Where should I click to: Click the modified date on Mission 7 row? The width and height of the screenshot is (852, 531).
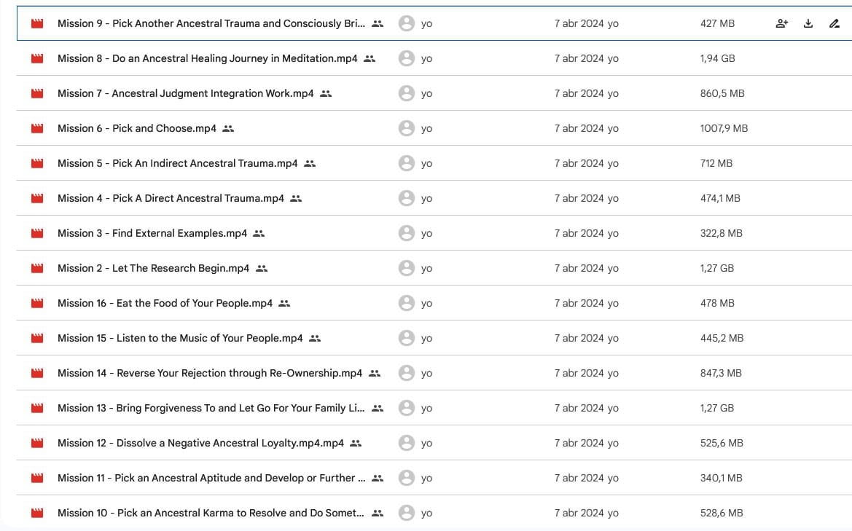586,93
